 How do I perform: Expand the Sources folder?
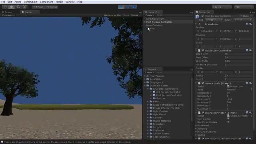point(151,98)
